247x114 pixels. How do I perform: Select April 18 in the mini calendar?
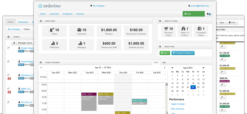193,84
